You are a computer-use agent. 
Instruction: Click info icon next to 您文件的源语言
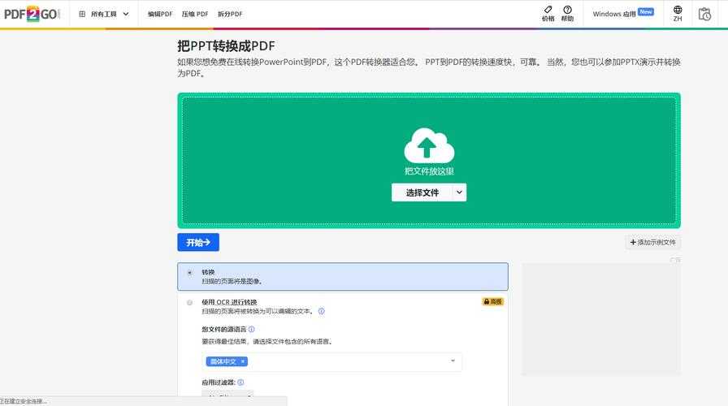click(251, 330)
